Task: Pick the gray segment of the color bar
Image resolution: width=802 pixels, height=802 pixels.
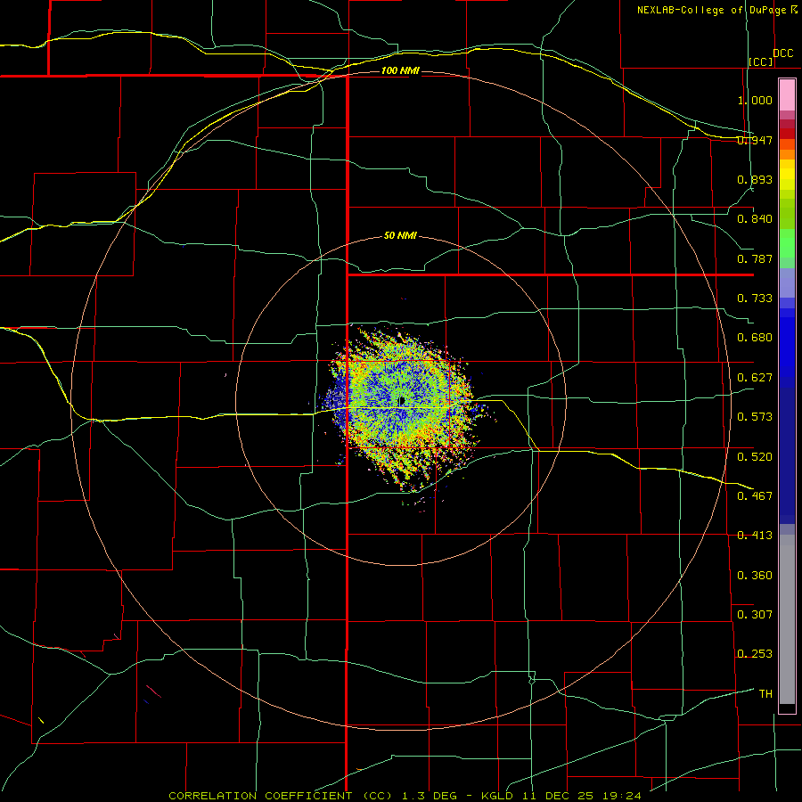Action: 787,619
